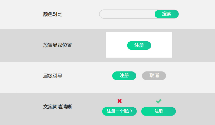This screenshot has height=125, width=215.
Task: Select the 层级引导 label
Action: [53, 76]
